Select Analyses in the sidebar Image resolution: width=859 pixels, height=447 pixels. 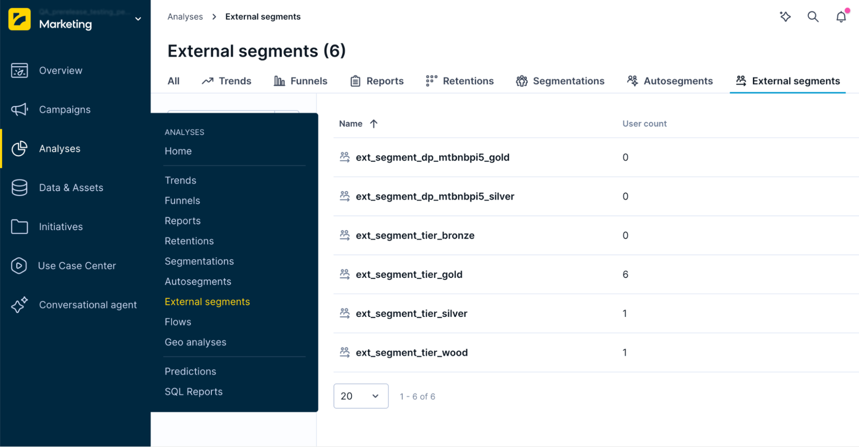(x=60, y=149)
